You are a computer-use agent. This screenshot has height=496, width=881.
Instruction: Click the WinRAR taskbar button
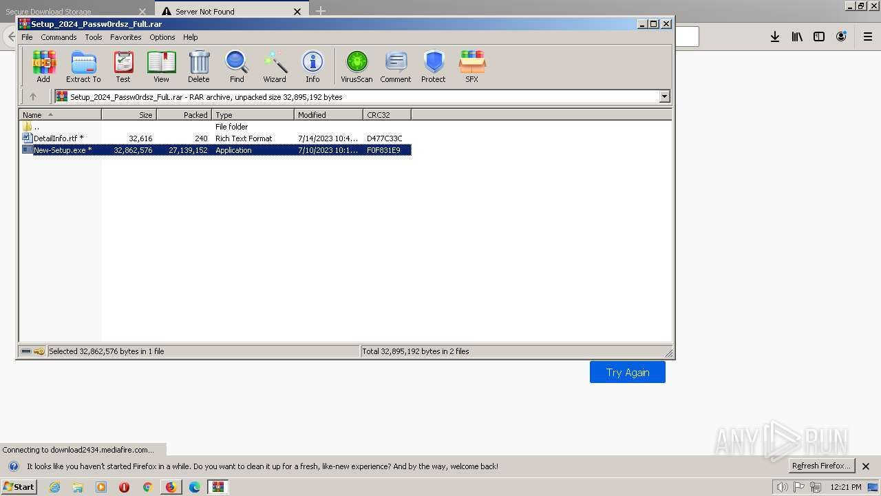click(218, 487)
